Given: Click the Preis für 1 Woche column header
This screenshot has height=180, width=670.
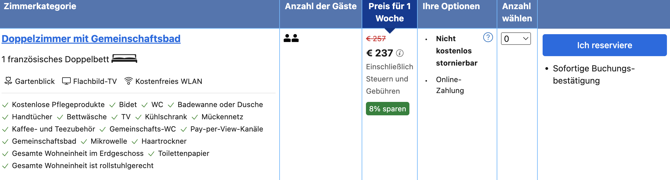Looking at the screenshot, I should [390, 12].
